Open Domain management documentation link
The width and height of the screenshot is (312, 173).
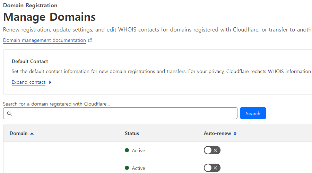tap(44, 40)
